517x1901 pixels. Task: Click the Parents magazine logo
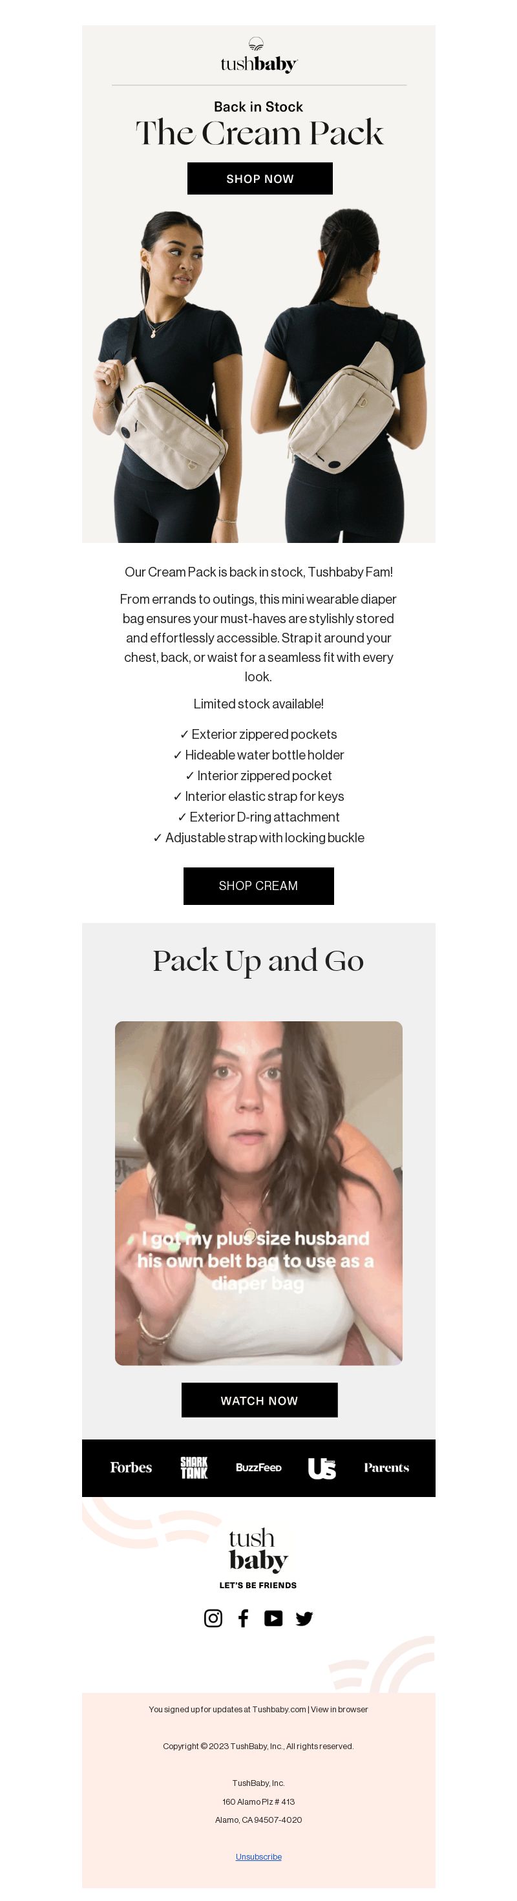(386, 1467)
